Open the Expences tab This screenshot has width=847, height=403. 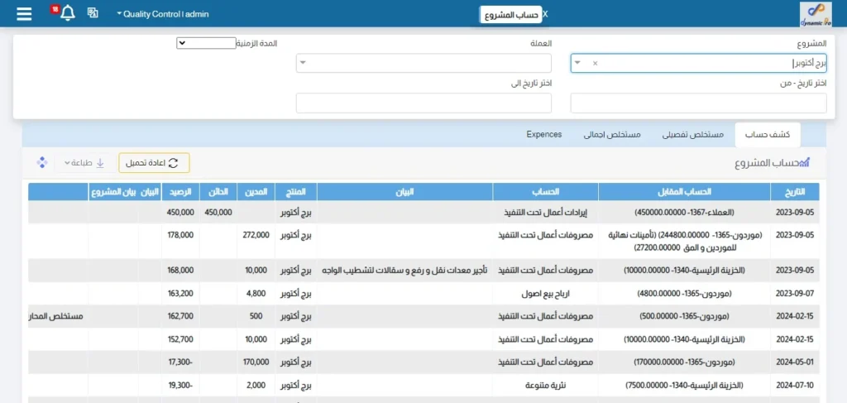(544, 134)
